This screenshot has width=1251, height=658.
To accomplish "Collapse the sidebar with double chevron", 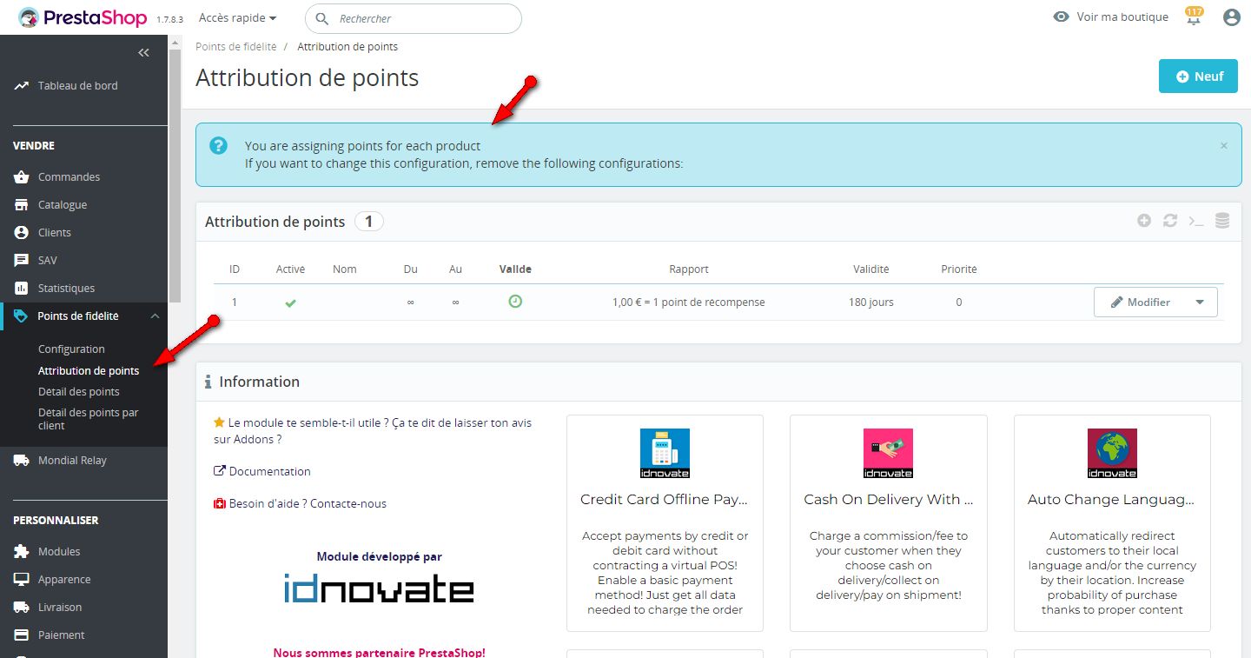I will coord(144,53).
